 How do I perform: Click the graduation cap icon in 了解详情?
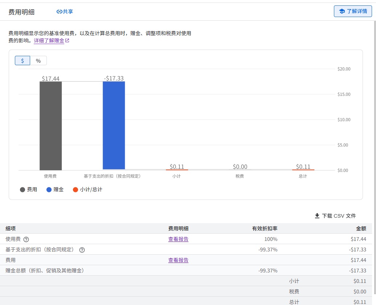click(342, 11)
